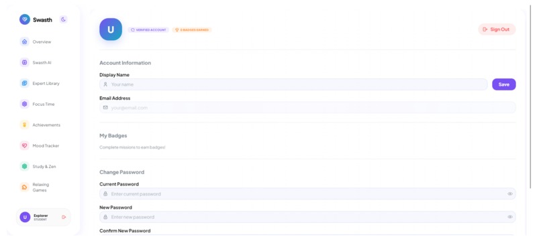Click the Swasth AI brain icon
The width and height of the screenshot is (541, 241).
(x=24, y=63)
